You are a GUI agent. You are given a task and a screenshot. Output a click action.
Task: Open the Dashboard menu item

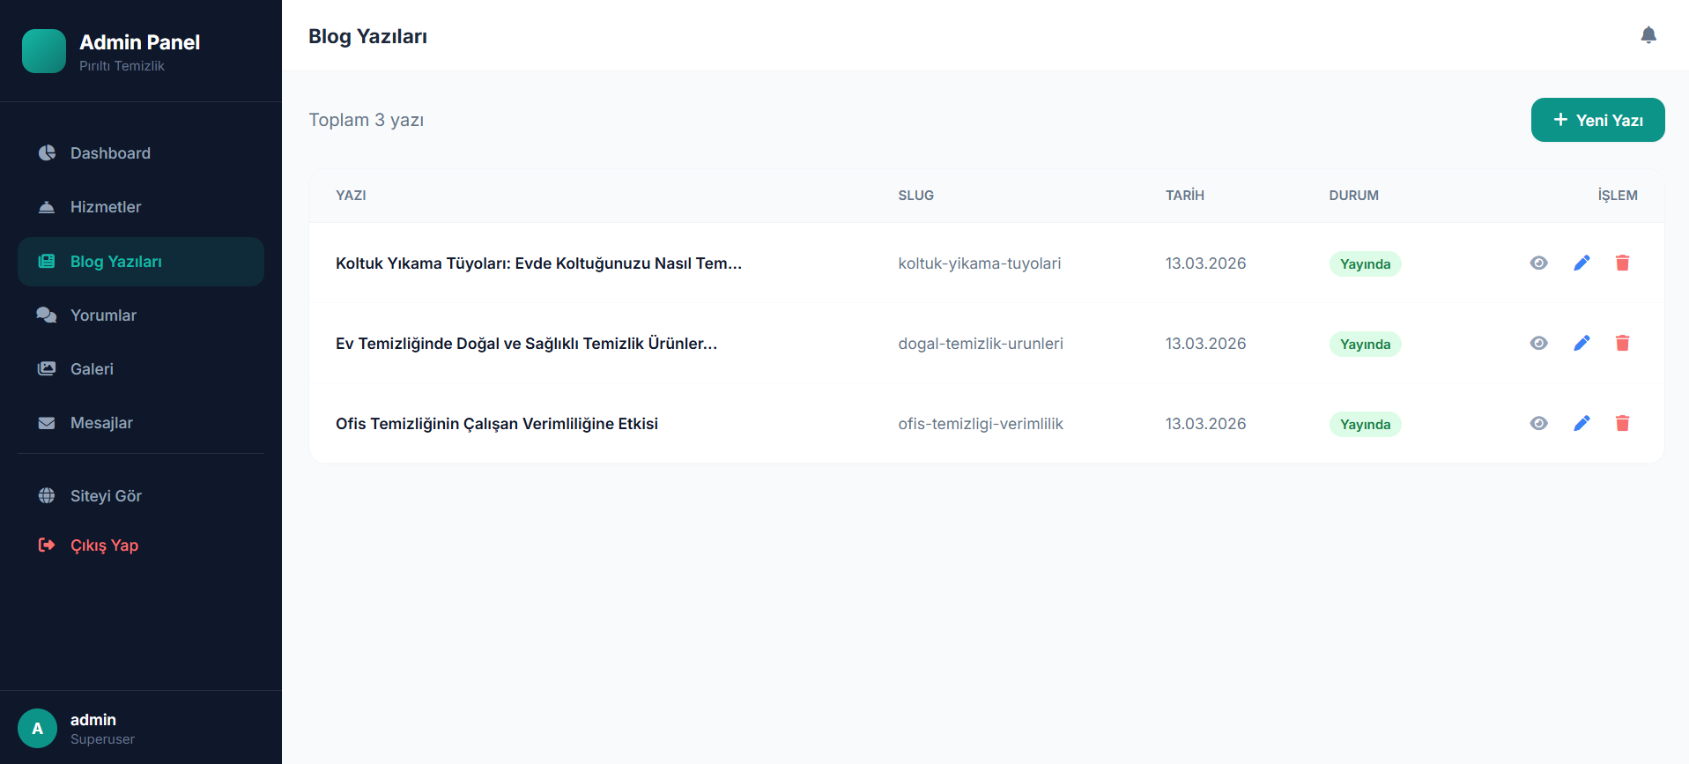(x=141, y=153)
